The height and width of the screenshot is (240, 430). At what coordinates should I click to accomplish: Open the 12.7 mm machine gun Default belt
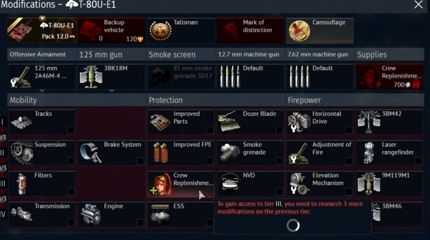[x=250, y=77]
